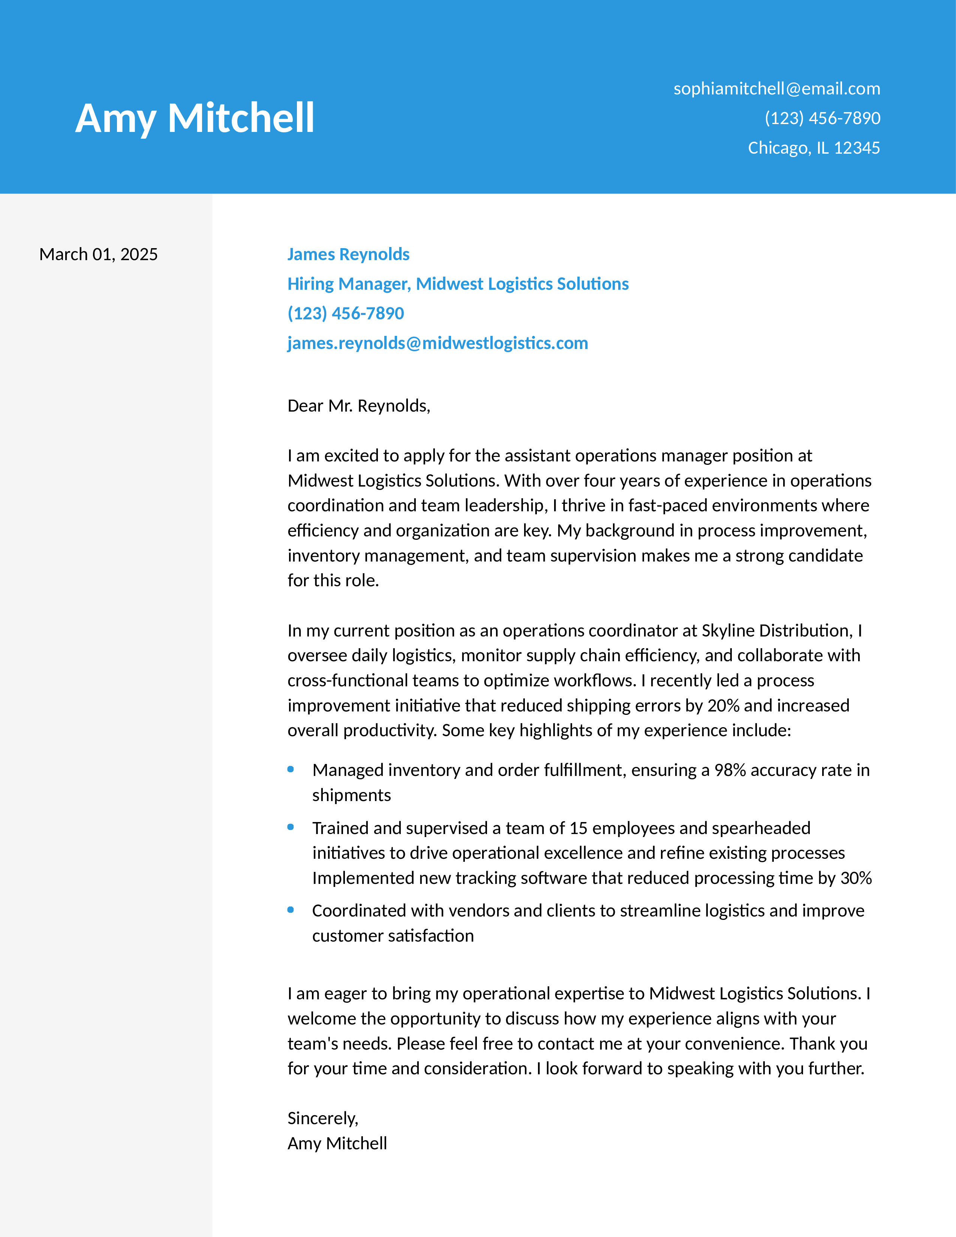Click paragraph starting 'In my current position'
The width and height of the screenshot is (956, 1237).
tap(575, 680)
